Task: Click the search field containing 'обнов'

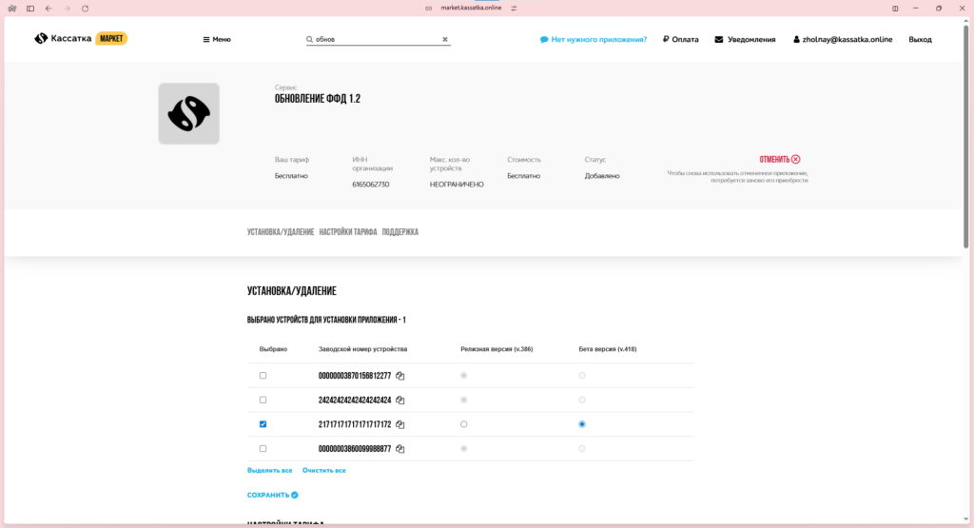Action: coord(378,39)
